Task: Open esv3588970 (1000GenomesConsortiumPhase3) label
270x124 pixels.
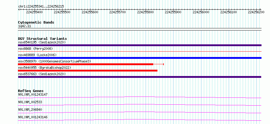Action: tap(55, 61)
